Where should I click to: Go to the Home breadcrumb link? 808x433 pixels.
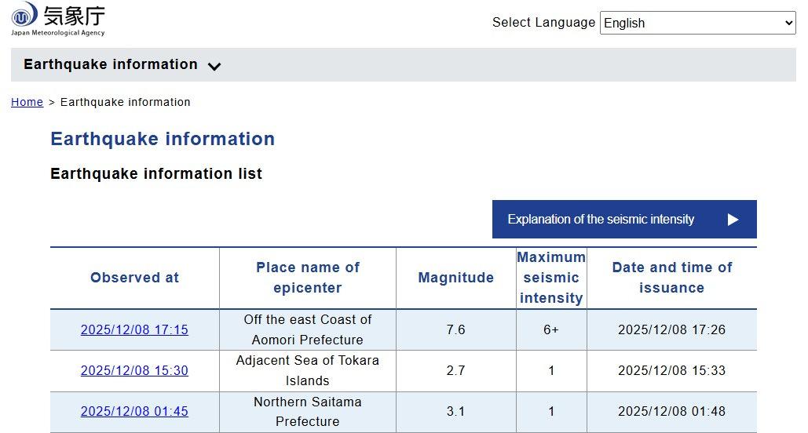click(27, 102)
